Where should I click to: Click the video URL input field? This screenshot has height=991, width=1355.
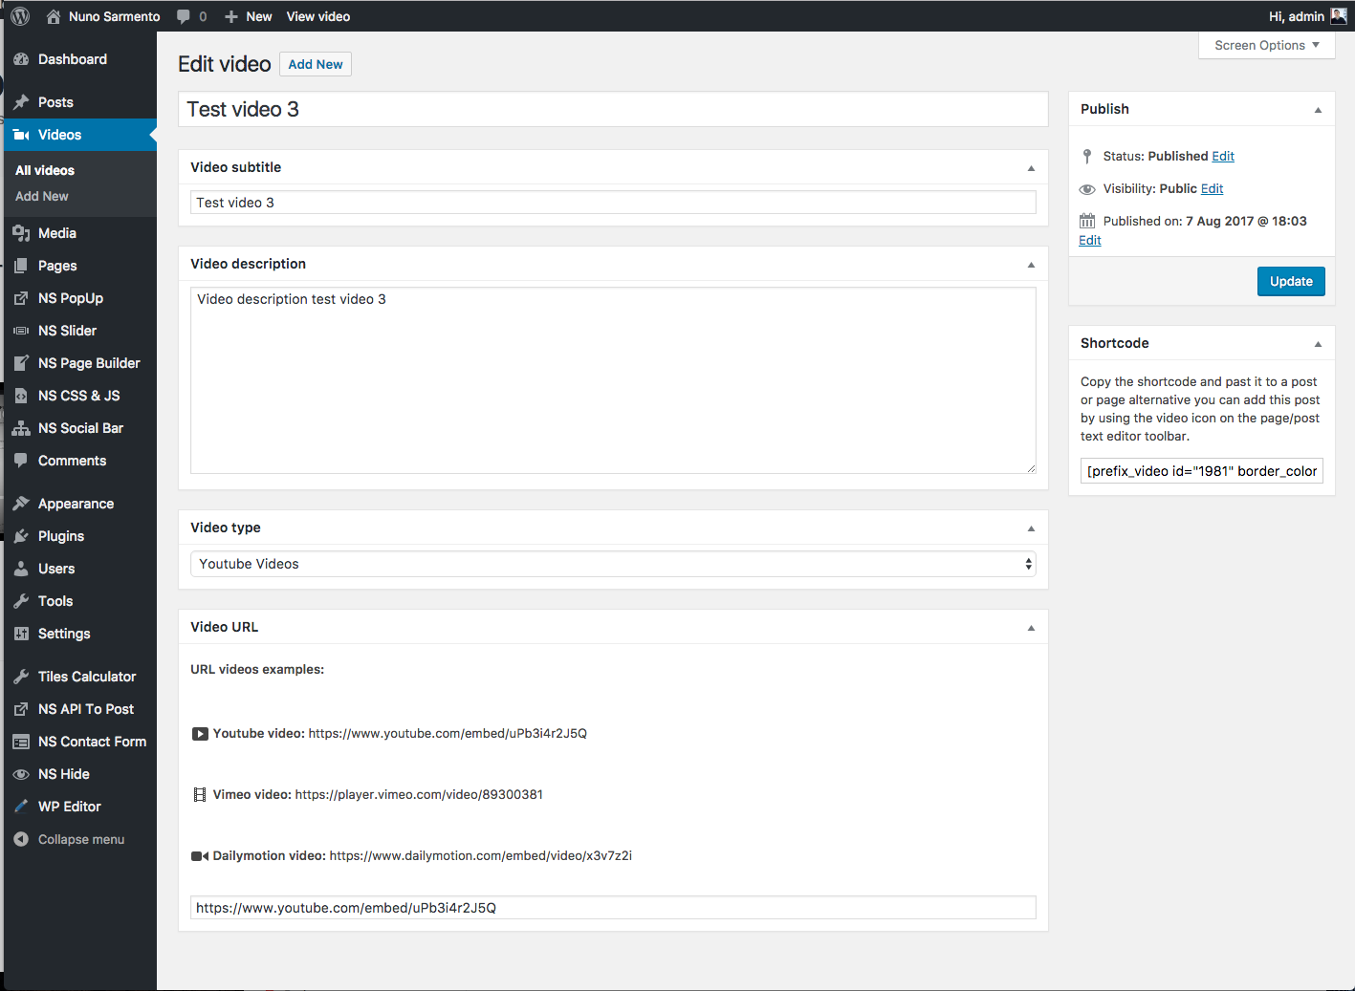[x=613, y=908]
